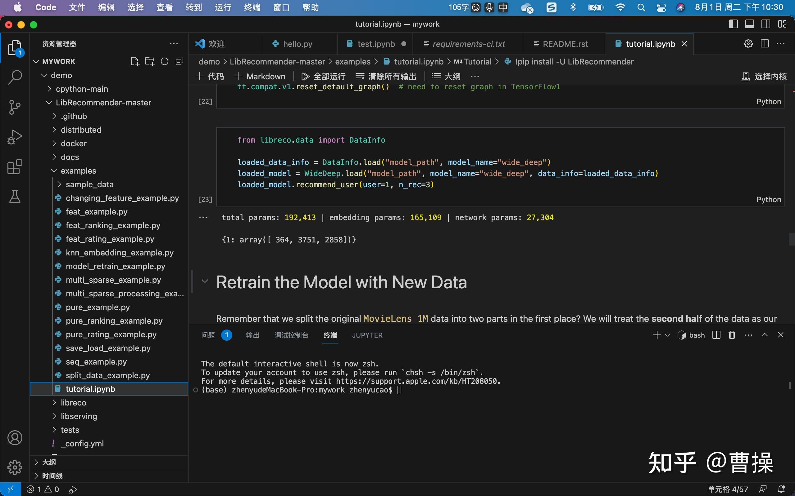Viewport: 795px width, 496px height.
Task: Close the bottom terminal panel
Action: coord(781,335)
